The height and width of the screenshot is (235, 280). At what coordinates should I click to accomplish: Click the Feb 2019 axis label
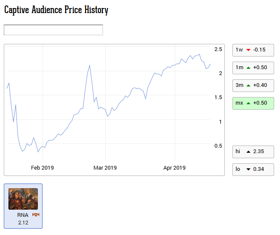pos(43,168)
